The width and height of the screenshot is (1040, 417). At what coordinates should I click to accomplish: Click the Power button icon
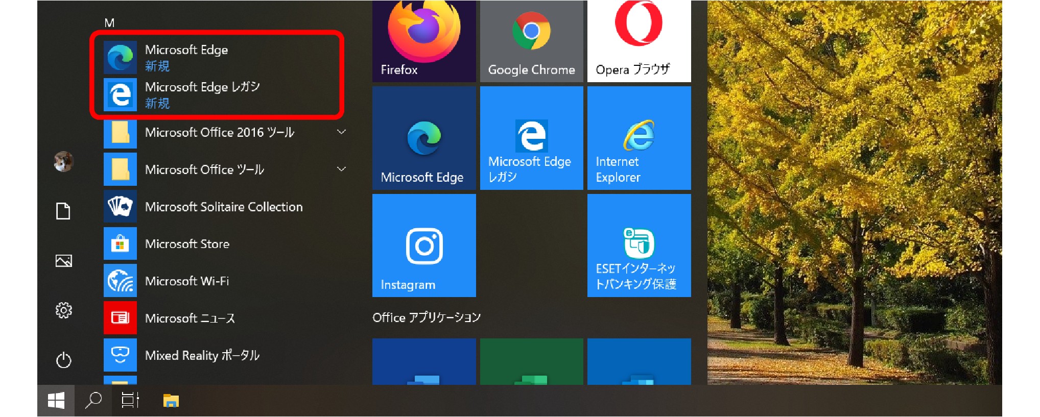coord(63,360)
